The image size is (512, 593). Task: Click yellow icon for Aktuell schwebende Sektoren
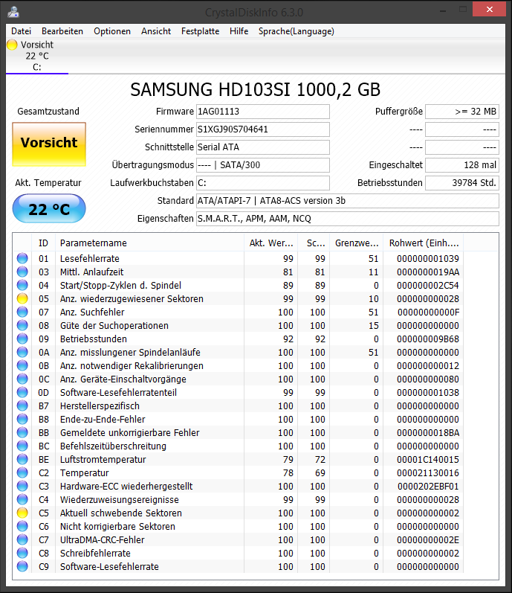(x=22, y=513)
